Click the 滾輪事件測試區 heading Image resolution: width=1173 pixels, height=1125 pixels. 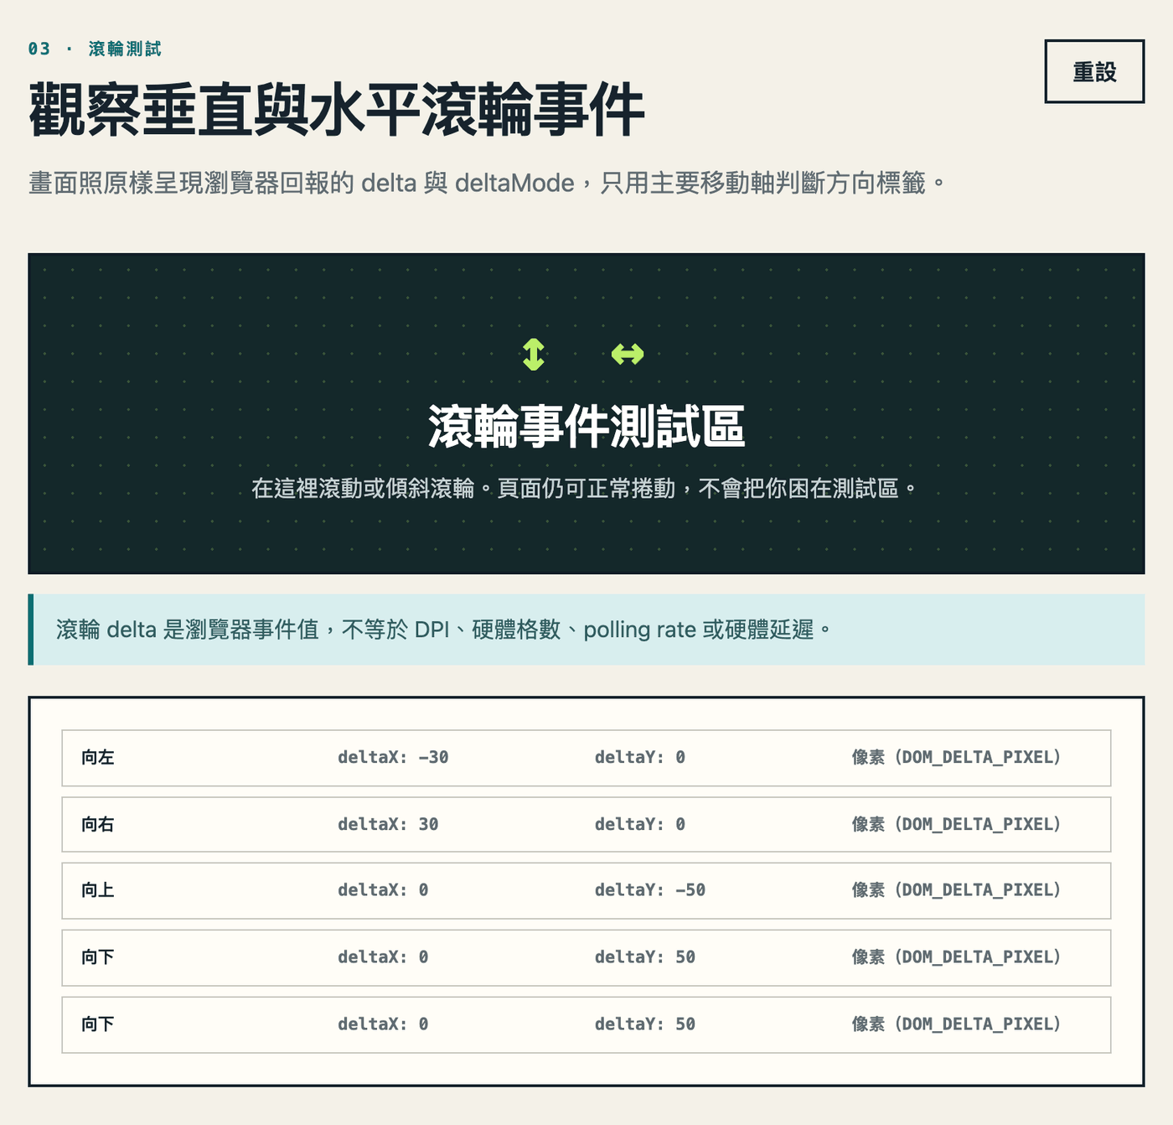pos(586,426)
